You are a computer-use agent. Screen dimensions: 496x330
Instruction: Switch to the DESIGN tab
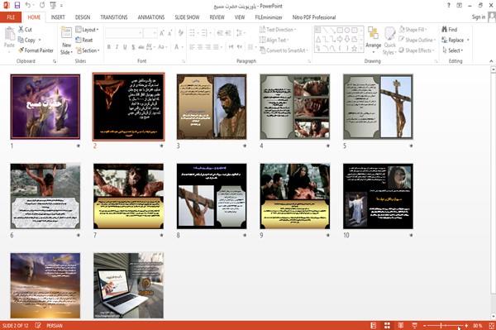pyautogui.click(x=83, y=17)
